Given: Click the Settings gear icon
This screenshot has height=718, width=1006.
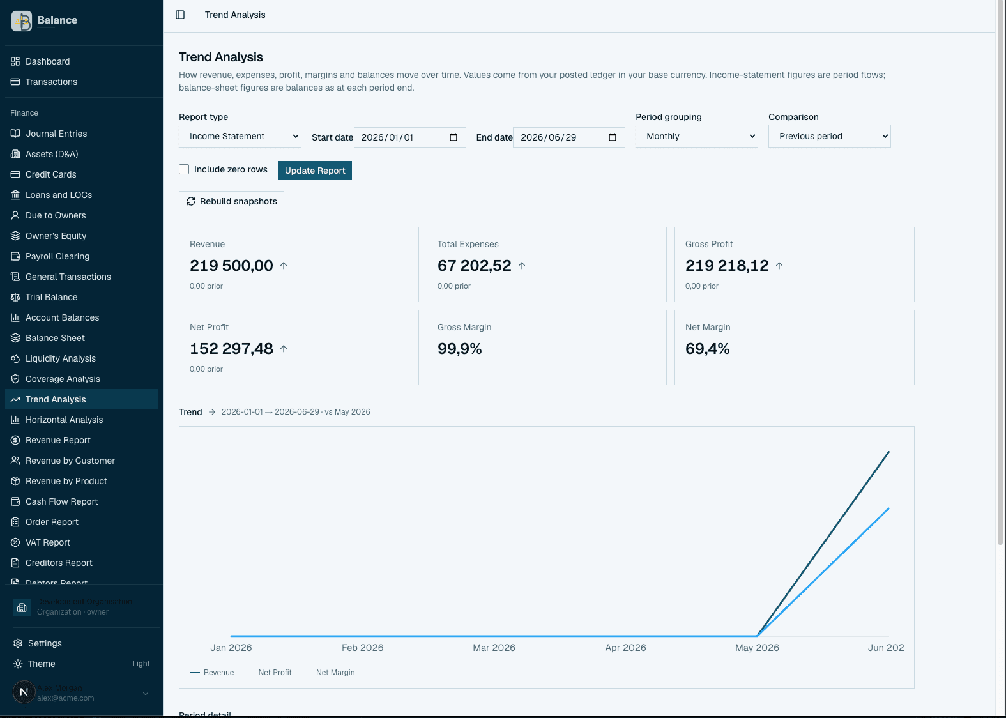Looking at the screenshot, I should (18, 643).
